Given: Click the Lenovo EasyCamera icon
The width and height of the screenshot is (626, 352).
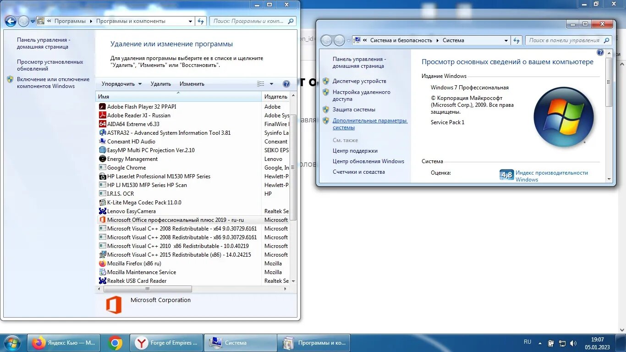Looking at the screenshot, I should click(x=103, y=211).
